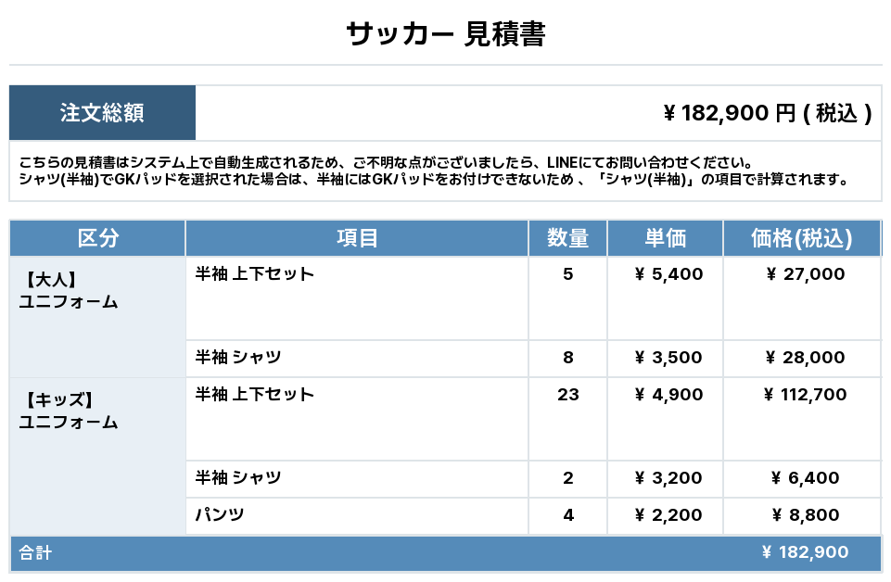
Task: Click the 項目 column header
Action: 357,238
